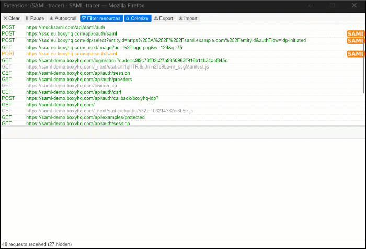
Task: Select GET chunks/532-c1b3214382cf8b5e.js request
Action: coord(182,111)
